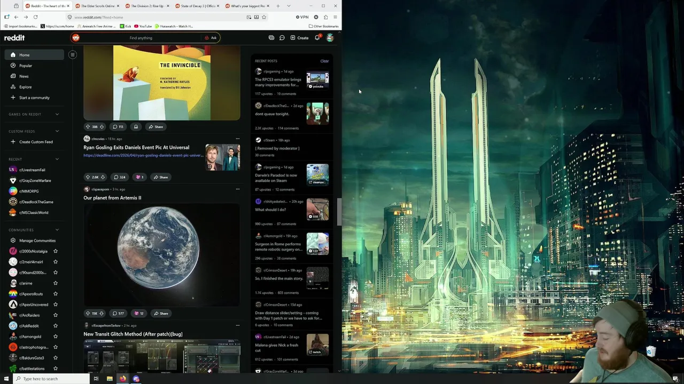The image size is (684, 384).
Task: Open the three-dot menu on r/EscapefromTarkov post
Action: [238, 325]
